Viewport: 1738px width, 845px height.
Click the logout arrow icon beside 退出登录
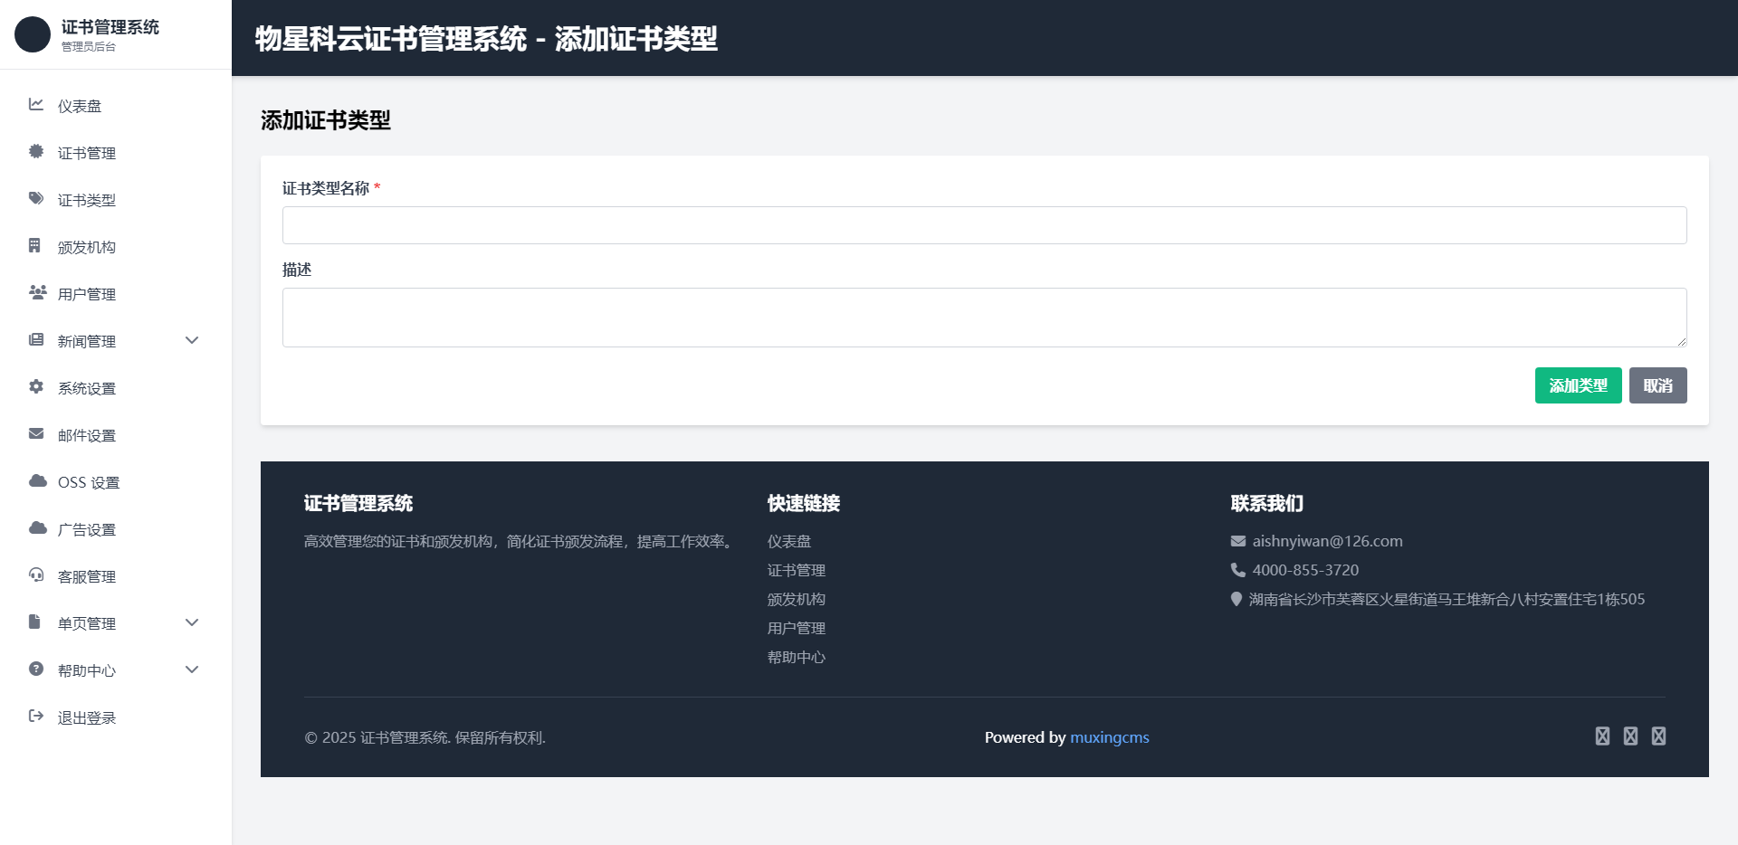36,716
